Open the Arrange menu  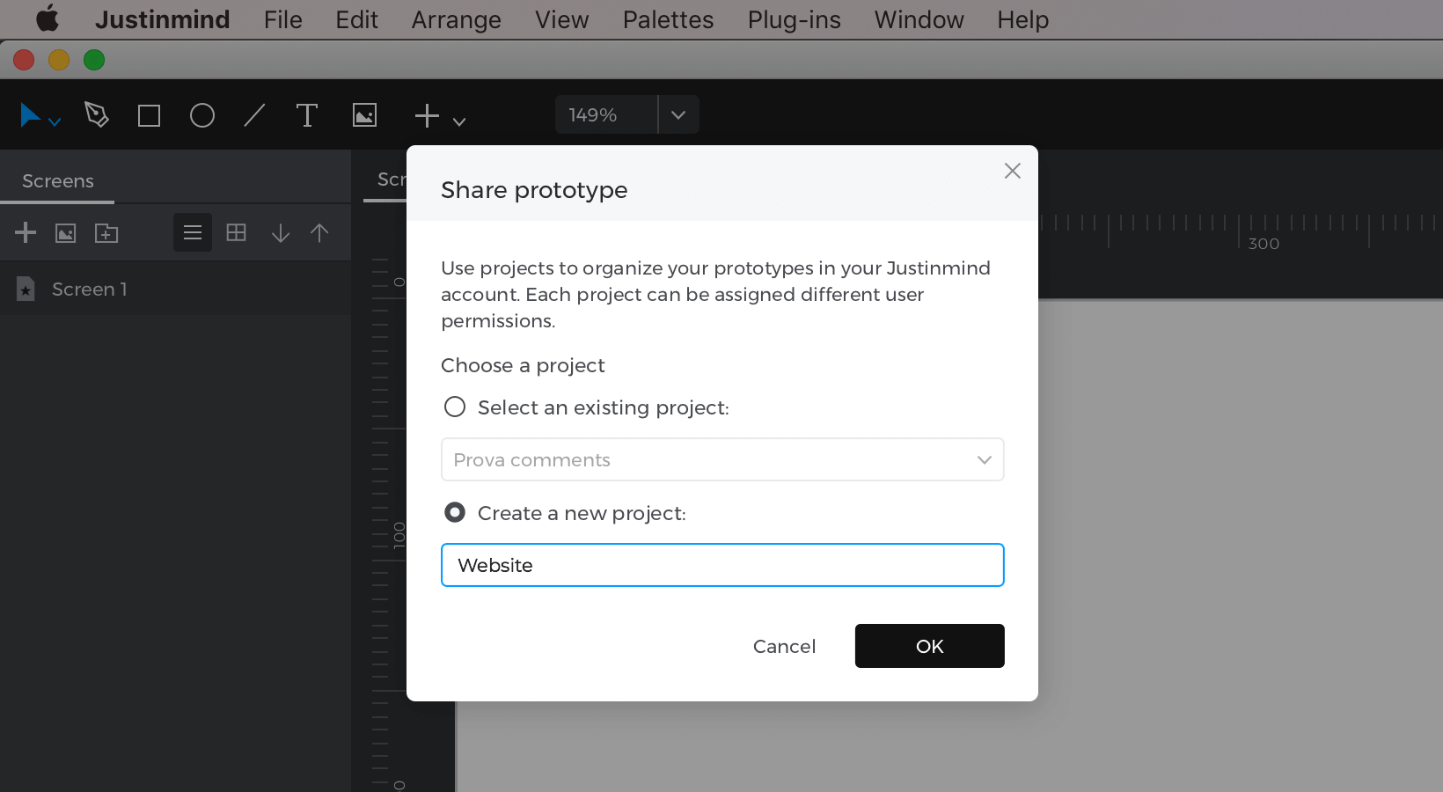tap(457, 19)
